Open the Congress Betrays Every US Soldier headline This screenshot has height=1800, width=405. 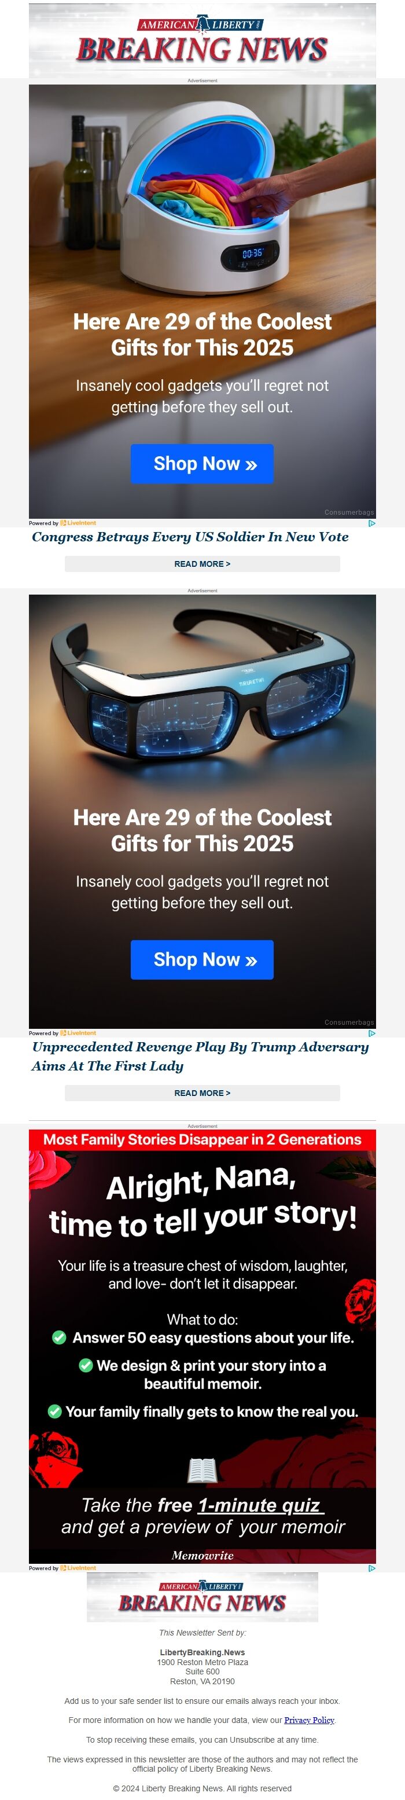190,537
